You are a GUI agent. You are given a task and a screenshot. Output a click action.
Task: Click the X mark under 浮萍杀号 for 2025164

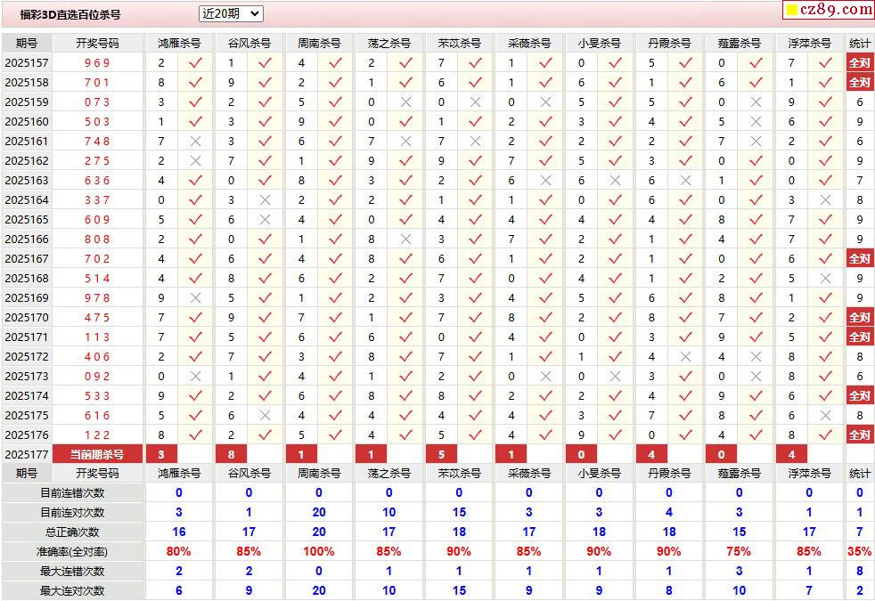pyautogui.click(x=825, y=199)
